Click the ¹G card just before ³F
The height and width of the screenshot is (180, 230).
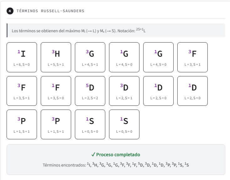tap(158, 57)
